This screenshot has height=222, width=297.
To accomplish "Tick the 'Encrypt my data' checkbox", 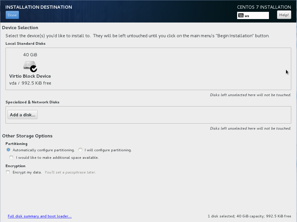I will (8, 172).
